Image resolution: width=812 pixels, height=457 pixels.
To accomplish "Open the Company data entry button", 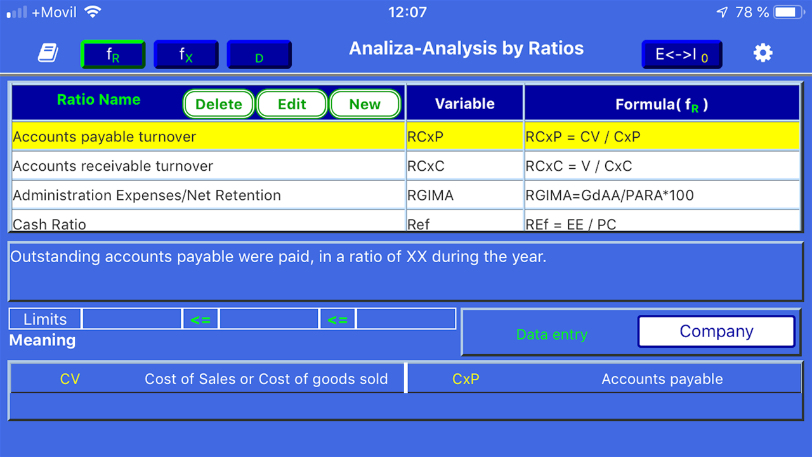I will [716, 331].
